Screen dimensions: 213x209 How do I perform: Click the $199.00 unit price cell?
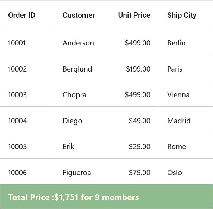pos(133,68)
